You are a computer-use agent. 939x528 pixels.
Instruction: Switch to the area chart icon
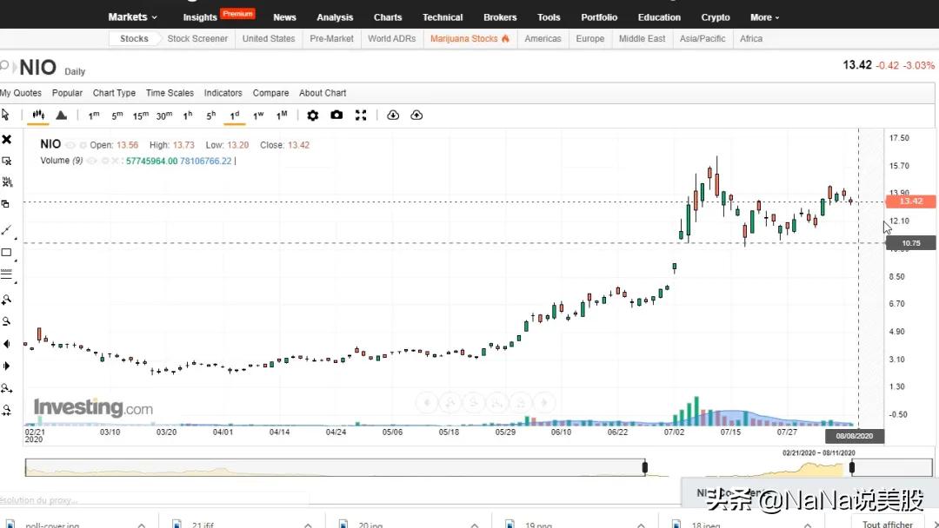coord(62,115)
